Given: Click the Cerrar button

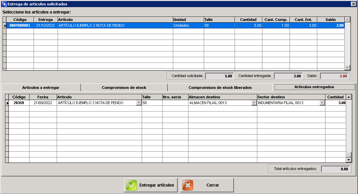Looking at the screenshot, I should coord(207,185).
